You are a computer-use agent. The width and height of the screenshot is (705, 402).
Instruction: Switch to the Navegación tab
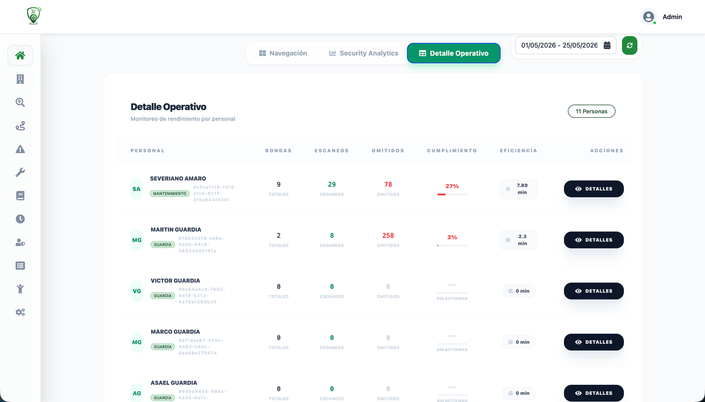click(x=283, y=53)
